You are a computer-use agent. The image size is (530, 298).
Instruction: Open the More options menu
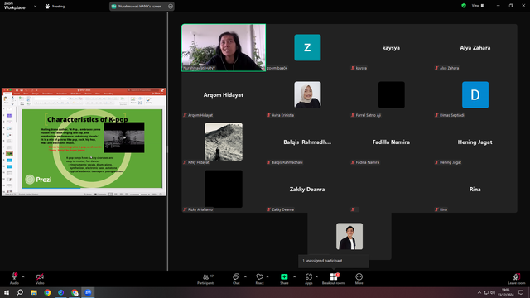click(x=359, y=278)
